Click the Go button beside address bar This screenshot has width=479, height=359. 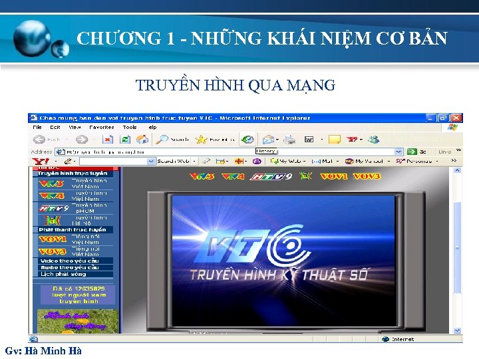416,152
